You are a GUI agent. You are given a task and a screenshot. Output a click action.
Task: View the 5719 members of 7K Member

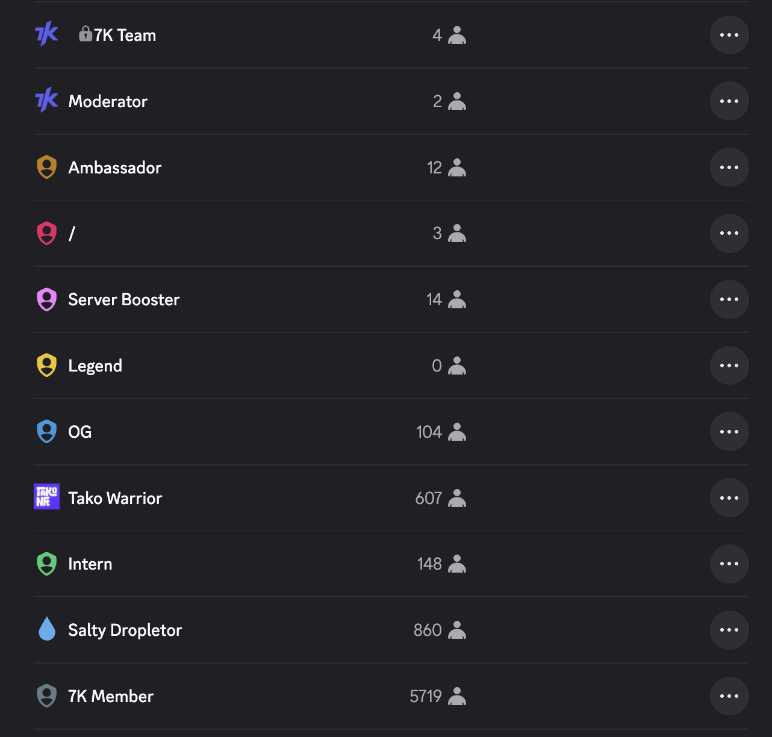point(438,696)
